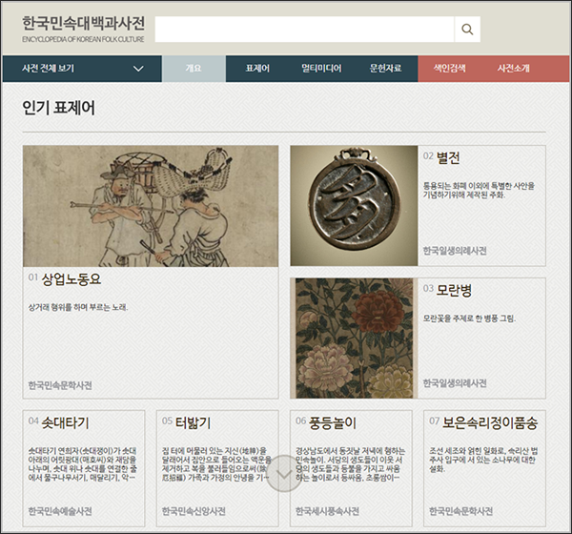Open the 표제어 menu item
This screenshot has height=534, width=572.
click(x=257, y=69)
